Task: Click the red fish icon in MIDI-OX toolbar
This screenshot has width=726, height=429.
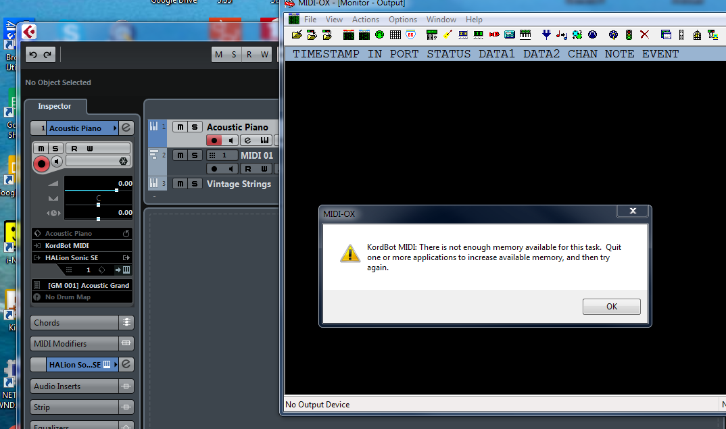Action: [x=494, y=34]
